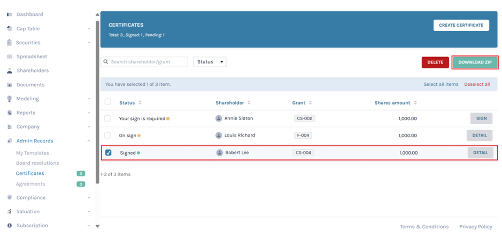Click the Create Certificate button

pos(461,25)
